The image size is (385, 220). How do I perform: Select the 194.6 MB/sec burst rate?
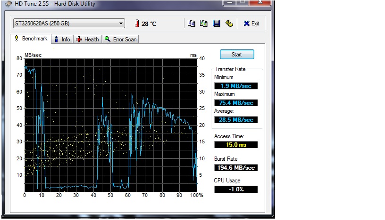coord(236,168)
